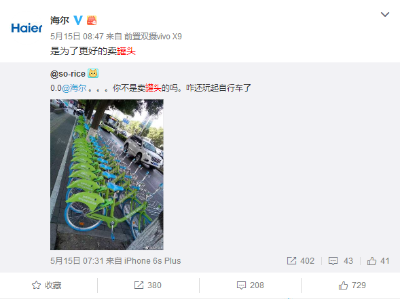Image resolution: width=400 pixels, height=299 pixels.
Task: Click the 前置双摄vivo X9 source link
Action: [153, 37]
